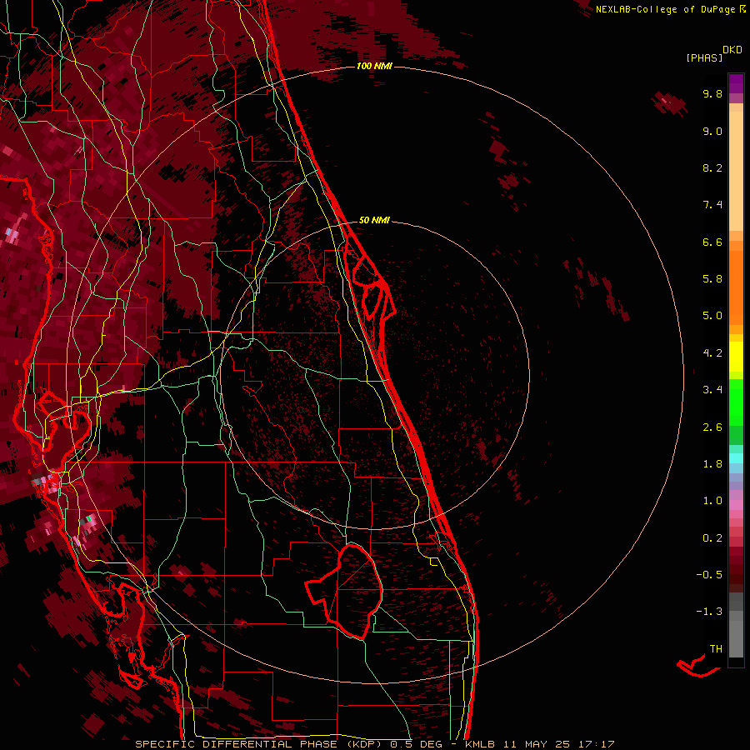Click the 1.8 scale value
The height and width of the screenshot is (750, 750).
712,464
